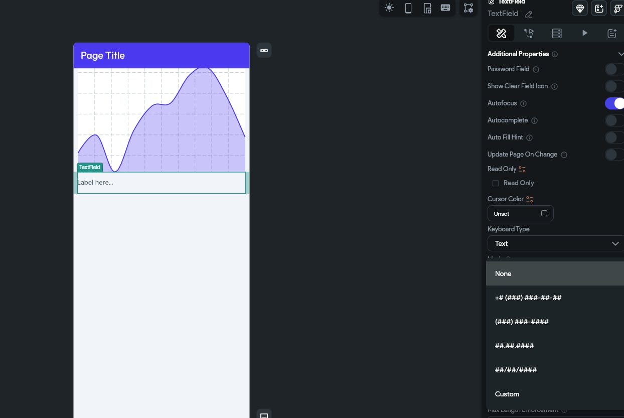Viewport: 624px width, 418px height.
Task: Toggle the on-screen keyboard preview icon
Action: pyautogui.click(x=445, y=8)
